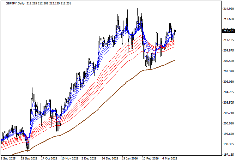Select the 25 Sep 2025 date marker
The image size is (236, 162).
pos(29,159)
